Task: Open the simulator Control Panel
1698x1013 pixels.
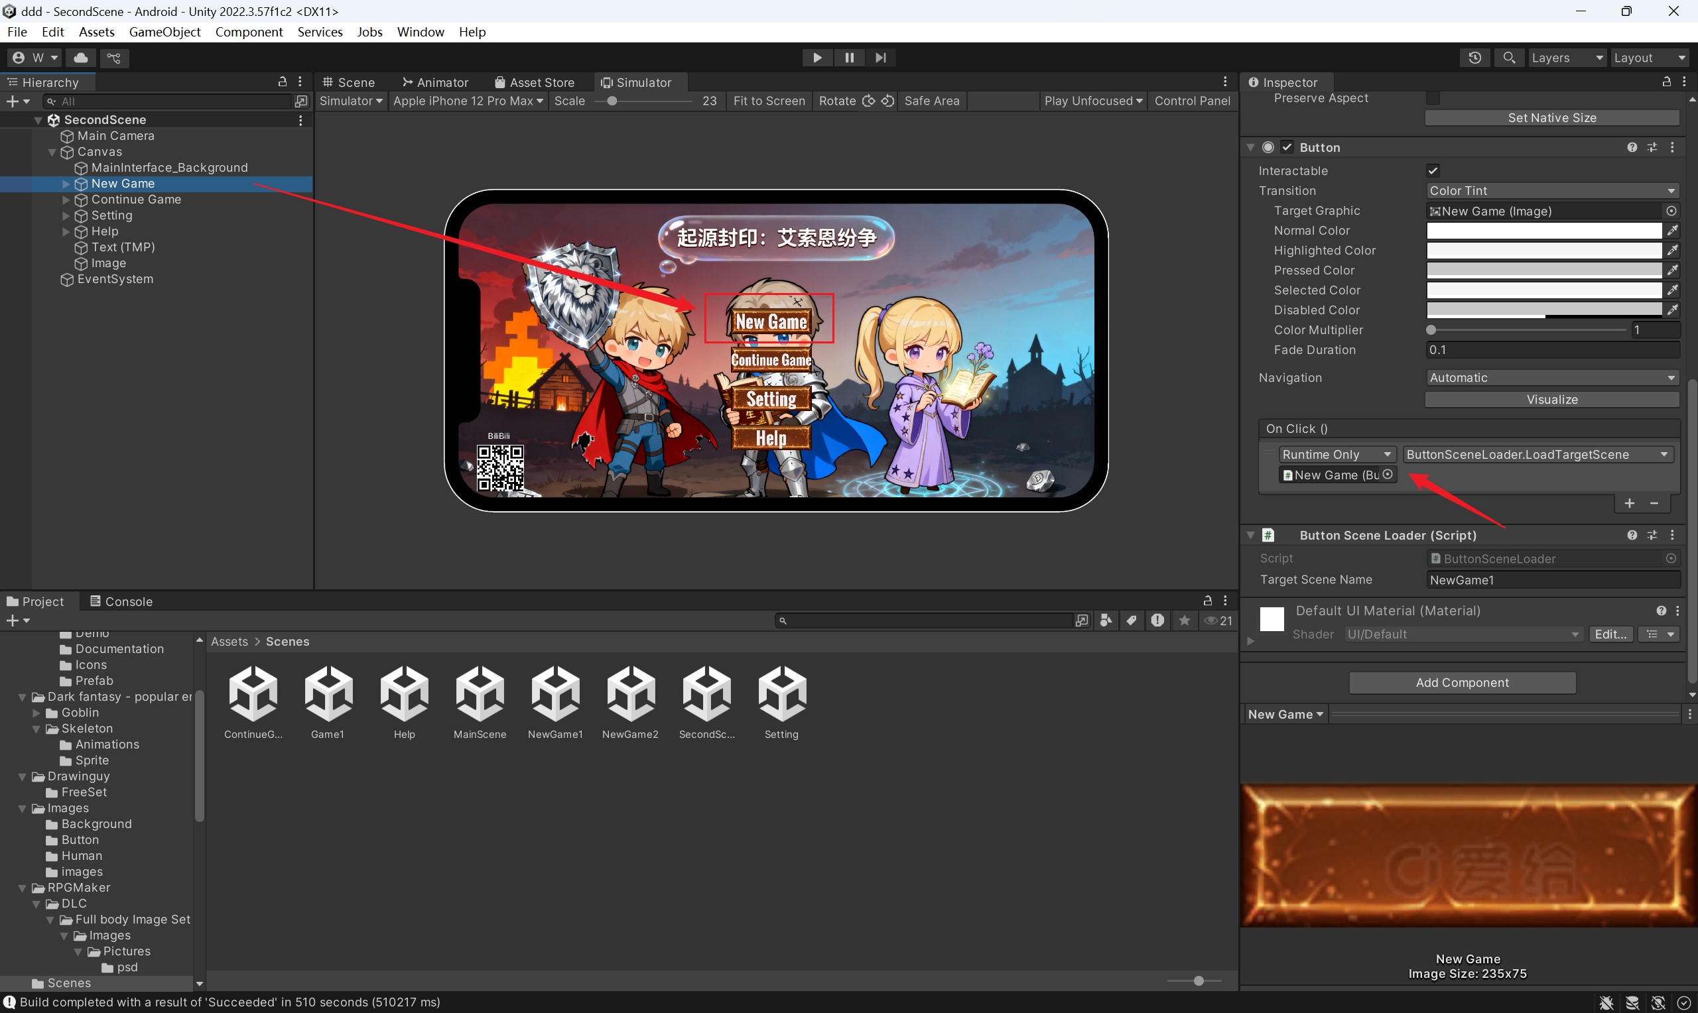Action: tap(1192, 101)
